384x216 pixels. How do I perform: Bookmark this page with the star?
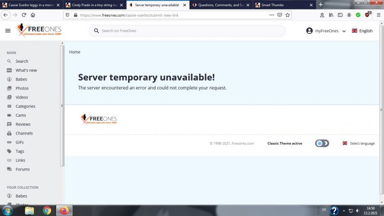point(288,15)
